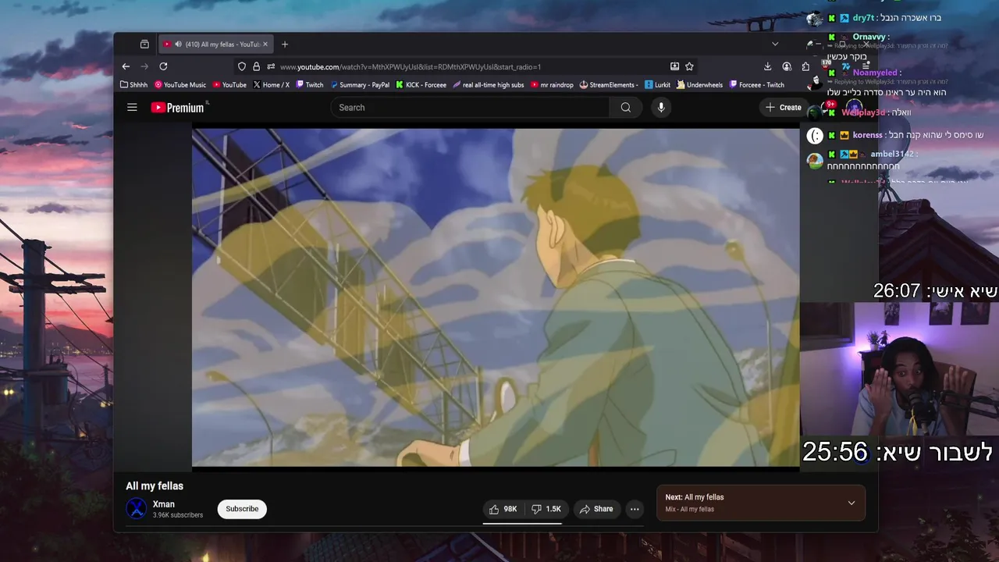Image resolution: width=999 pixels, height=562 pixels.
Task: Open YouTube Music bookmark
Action: coord(180,85)
